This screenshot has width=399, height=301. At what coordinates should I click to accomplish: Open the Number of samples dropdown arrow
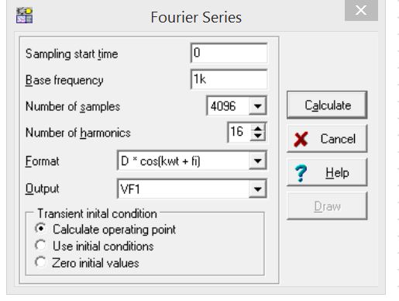pos(257,106)
